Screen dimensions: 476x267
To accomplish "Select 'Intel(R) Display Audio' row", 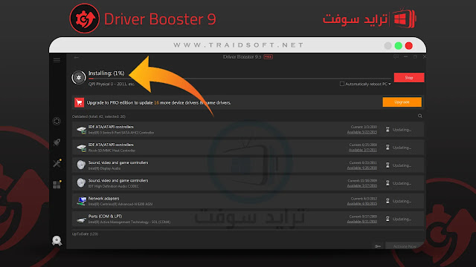I will 248,165.
